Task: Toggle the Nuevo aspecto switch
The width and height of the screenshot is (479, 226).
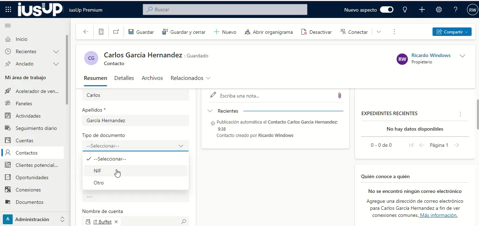Action: tap(386, 10)
